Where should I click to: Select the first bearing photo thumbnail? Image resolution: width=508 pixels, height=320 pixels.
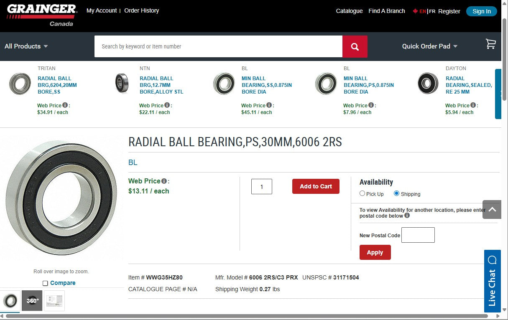coord(10,300)
